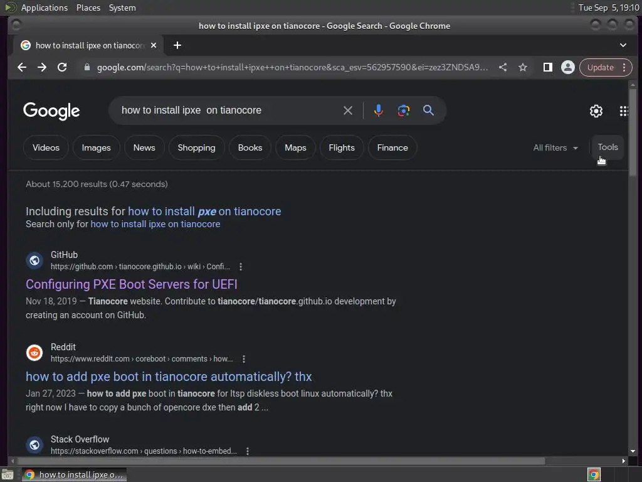Image resolution: width=642 pixels, height=482 pixels.
Task: Open the System menu
Action: coord(122,8)
